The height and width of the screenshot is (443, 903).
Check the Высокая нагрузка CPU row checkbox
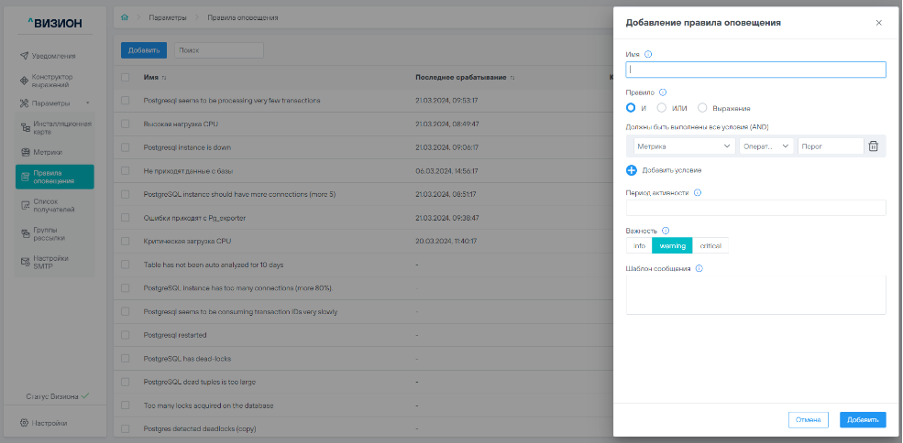[126, 123]
